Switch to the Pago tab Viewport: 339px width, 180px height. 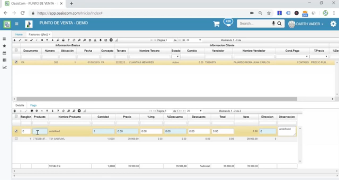click(x=34, y=105)
